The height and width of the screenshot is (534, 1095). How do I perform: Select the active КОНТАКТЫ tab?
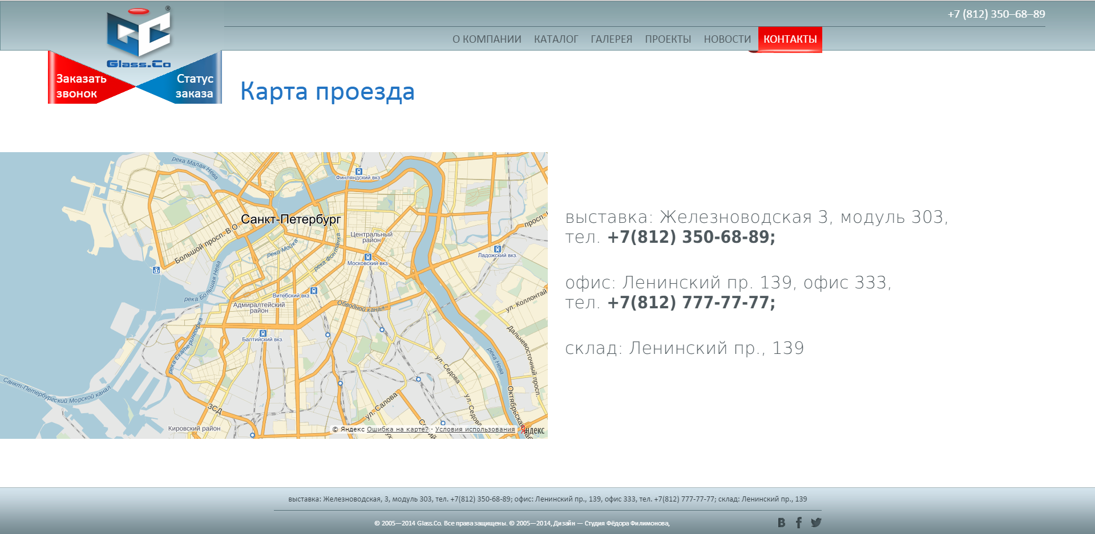pyautogui.click(x=790, y=39)
